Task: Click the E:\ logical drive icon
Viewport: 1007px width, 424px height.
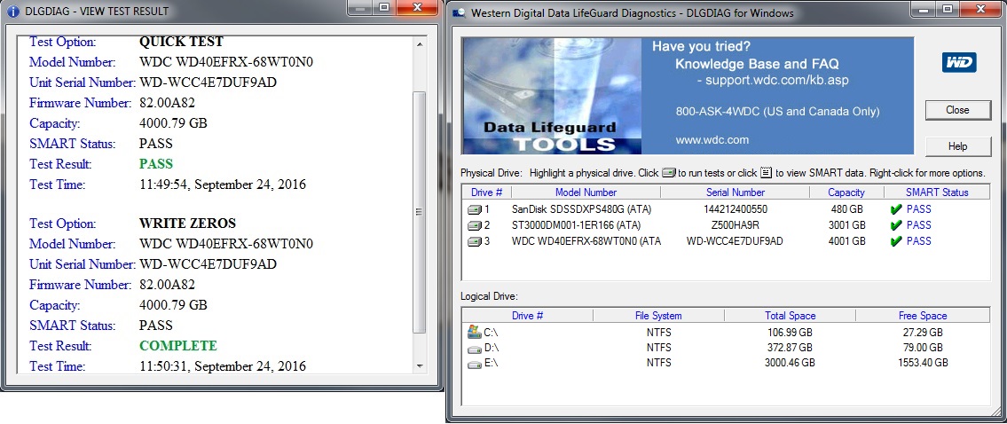Action: click(475, 365)
